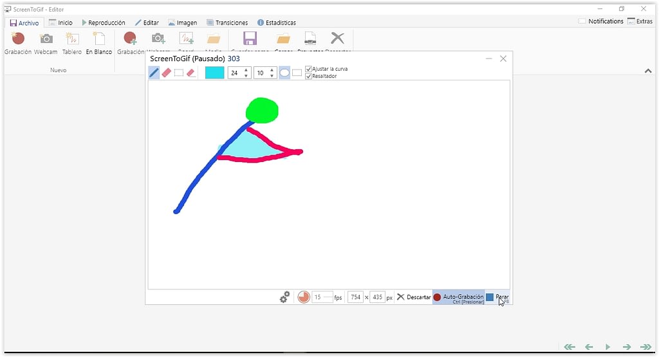Jump to first frame double-left arrow
Screen dimensions: 659x357
click(570, 347)
